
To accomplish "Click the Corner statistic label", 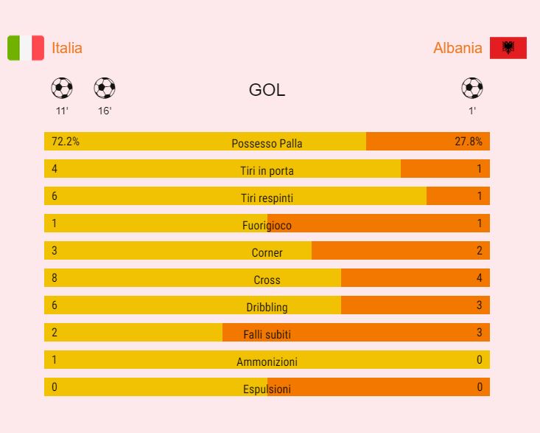I will pyautogui.click(x=267, y=252).
